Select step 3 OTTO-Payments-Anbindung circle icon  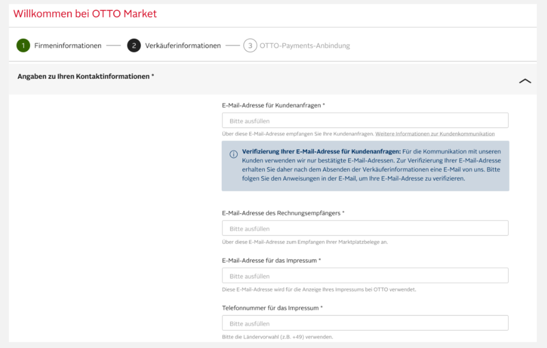point(250,45)
